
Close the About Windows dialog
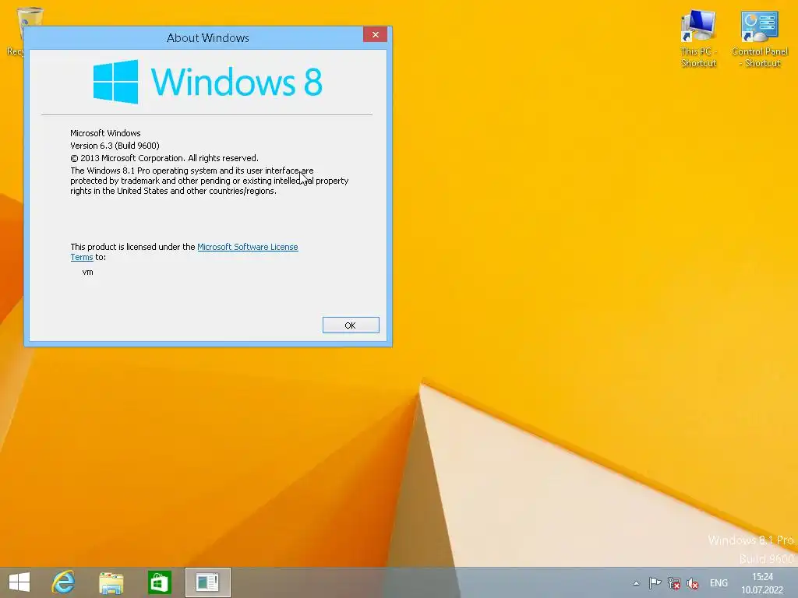tap(375, 34)
